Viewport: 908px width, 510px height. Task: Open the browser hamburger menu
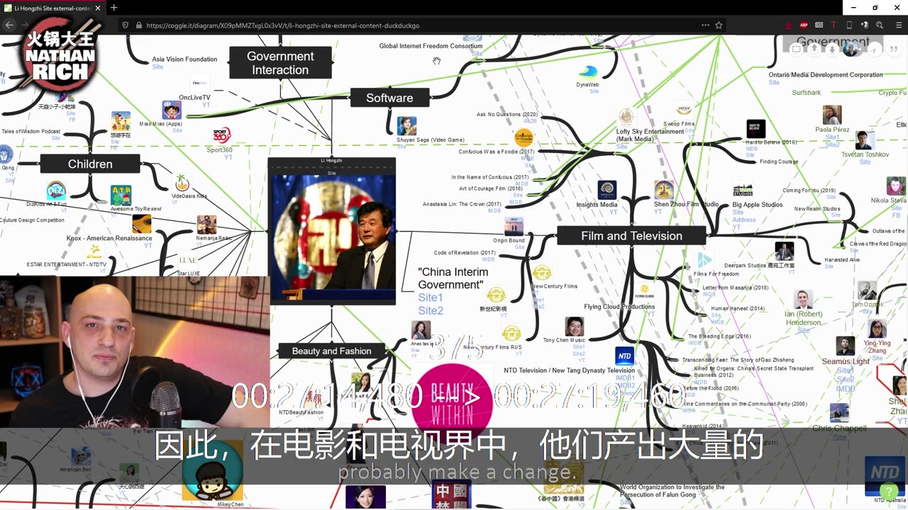tap(898, 25)
